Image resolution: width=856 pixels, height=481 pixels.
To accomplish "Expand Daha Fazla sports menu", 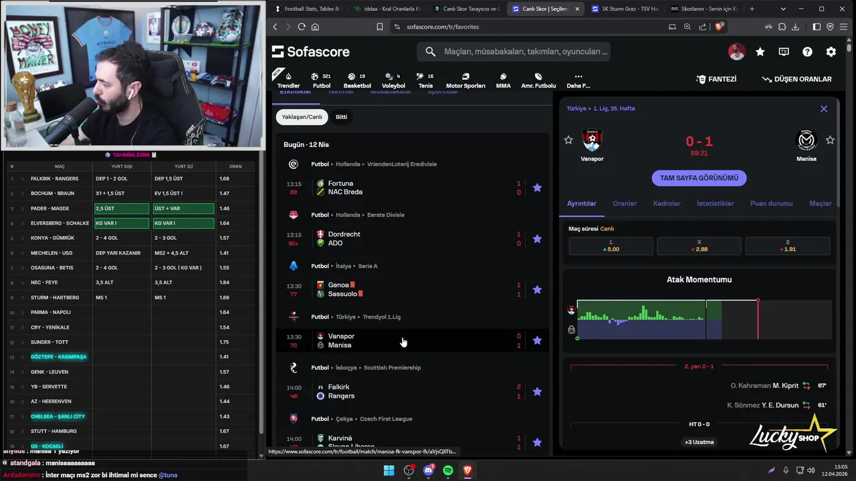I will tap(578, 80).
